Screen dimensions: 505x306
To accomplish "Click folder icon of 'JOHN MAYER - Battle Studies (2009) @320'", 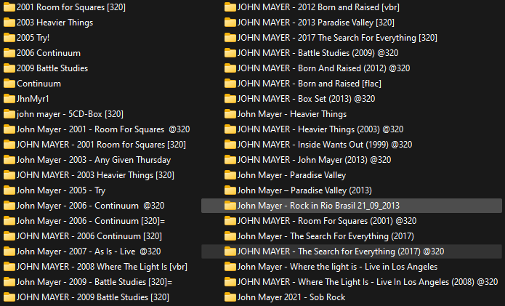I will tap(230, 53).
